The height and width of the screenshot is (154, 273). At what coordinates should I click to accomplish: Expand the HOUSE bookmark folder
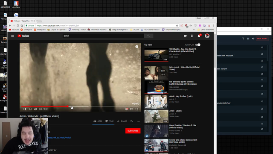[x=135, y=30]
